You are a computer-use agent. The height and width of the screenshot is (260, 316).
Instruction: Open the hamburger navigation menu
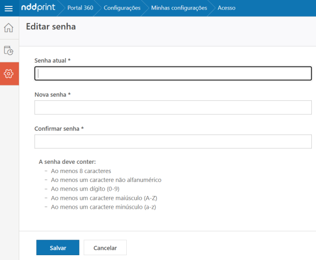(x=9, y=8)
